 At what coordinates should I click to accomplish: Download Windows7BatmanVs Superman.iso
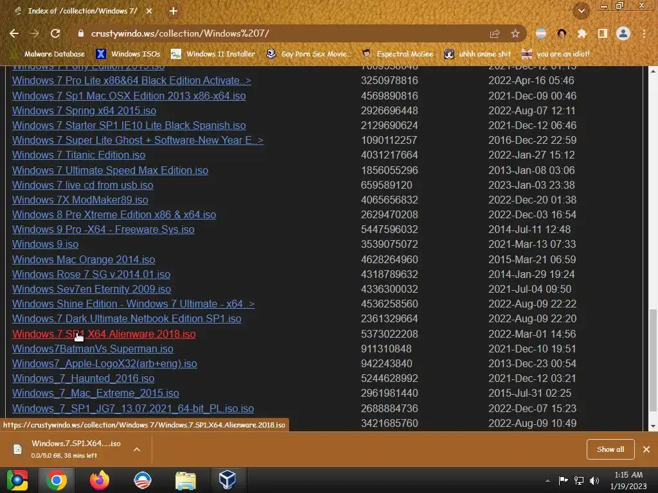(93, 349)
